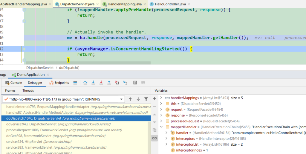Collapse the mappedHandler variable node
Image resolution: width=306 pixels, height=154 pixels.
pyautogui.click(x=161, y=127)
